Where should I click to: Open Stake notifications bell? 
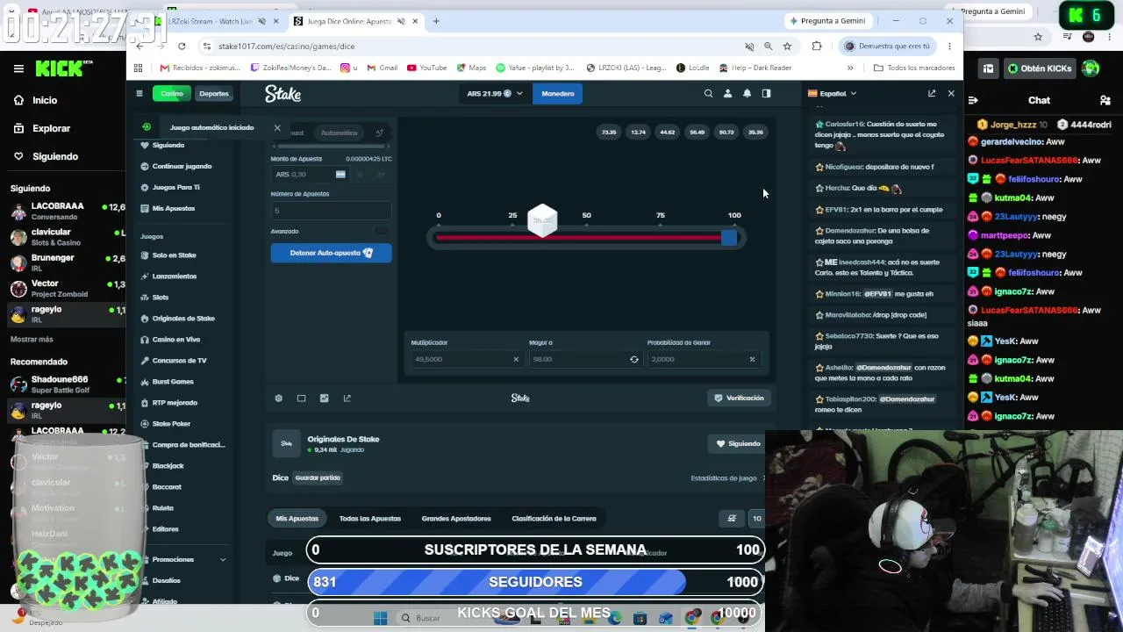pyautogui.click(x=747, y=93)
